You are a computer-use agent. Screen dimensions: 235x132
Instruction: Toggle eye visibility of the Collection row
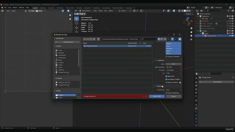[x=230, y=16]
